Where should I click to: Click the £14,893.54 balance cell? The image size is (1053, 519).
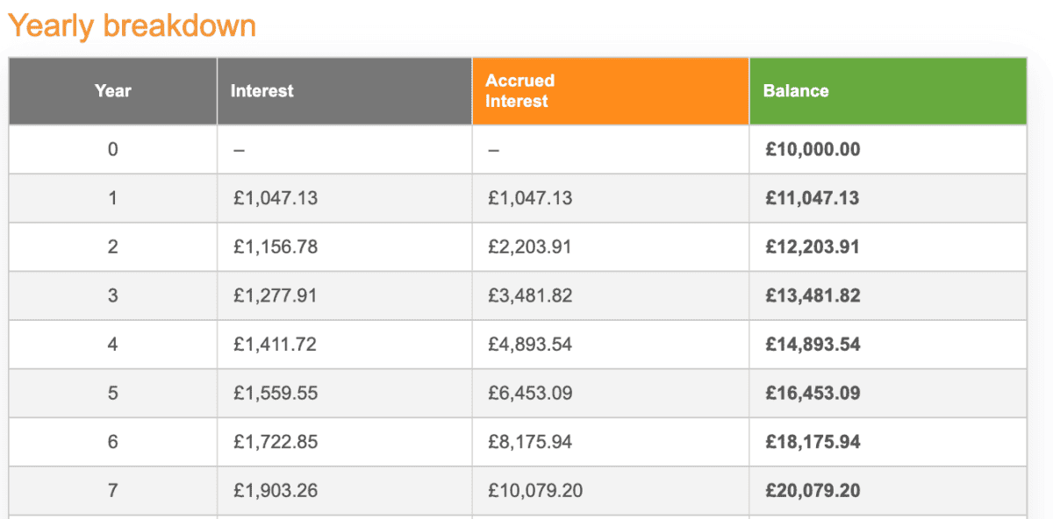click(813, 345)
